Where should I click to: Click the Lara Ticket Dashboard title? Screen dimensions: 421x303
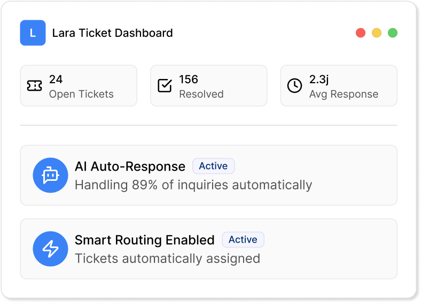(112, 33)
